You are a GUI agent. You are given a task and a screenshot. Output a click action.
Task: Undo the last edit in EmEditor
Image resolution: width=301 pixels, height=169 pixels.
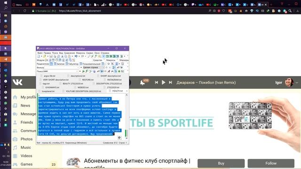76,56
